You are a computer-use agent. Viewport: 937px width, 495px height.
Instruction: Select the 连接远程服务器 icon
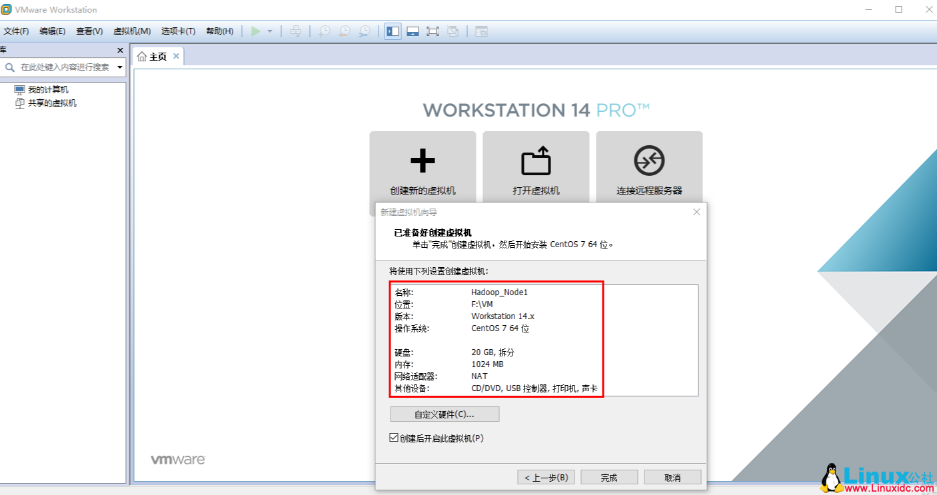click(648, 160)
